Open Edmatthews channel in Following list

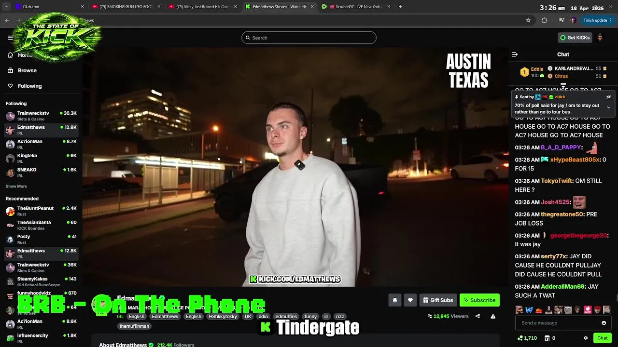41,130
